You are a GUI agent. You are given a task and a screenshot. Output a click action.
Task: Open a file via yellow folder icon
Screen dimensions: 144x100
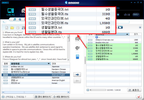[12, 28]
